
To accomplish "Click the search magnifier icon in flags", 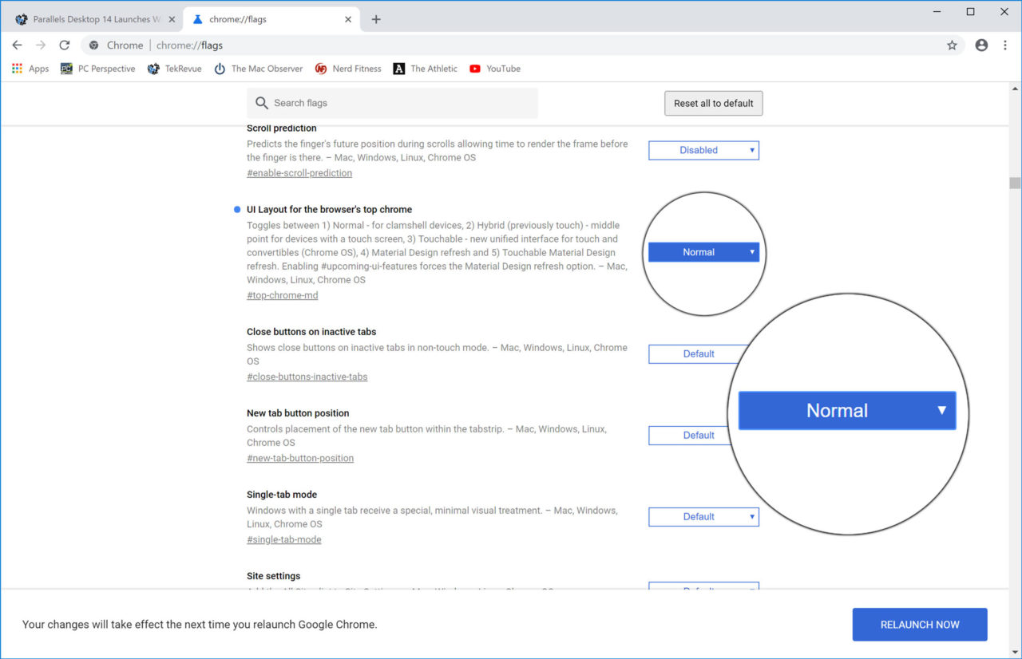I will [x=262, y=103].
